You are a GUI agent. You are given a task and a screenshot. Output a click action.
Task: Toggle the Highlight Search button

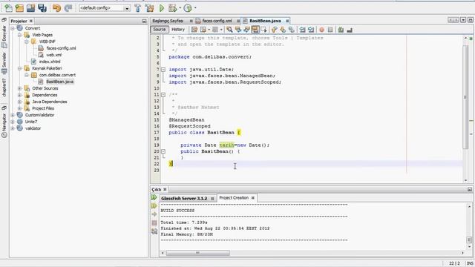[x=255, y=30]
